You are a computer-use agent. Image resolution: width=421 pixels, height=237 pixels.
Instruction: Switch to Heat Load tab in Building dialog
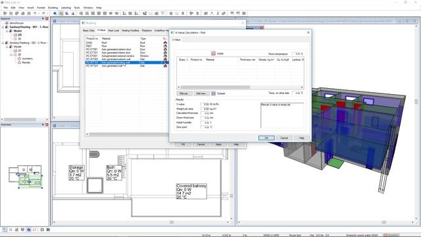113,30
